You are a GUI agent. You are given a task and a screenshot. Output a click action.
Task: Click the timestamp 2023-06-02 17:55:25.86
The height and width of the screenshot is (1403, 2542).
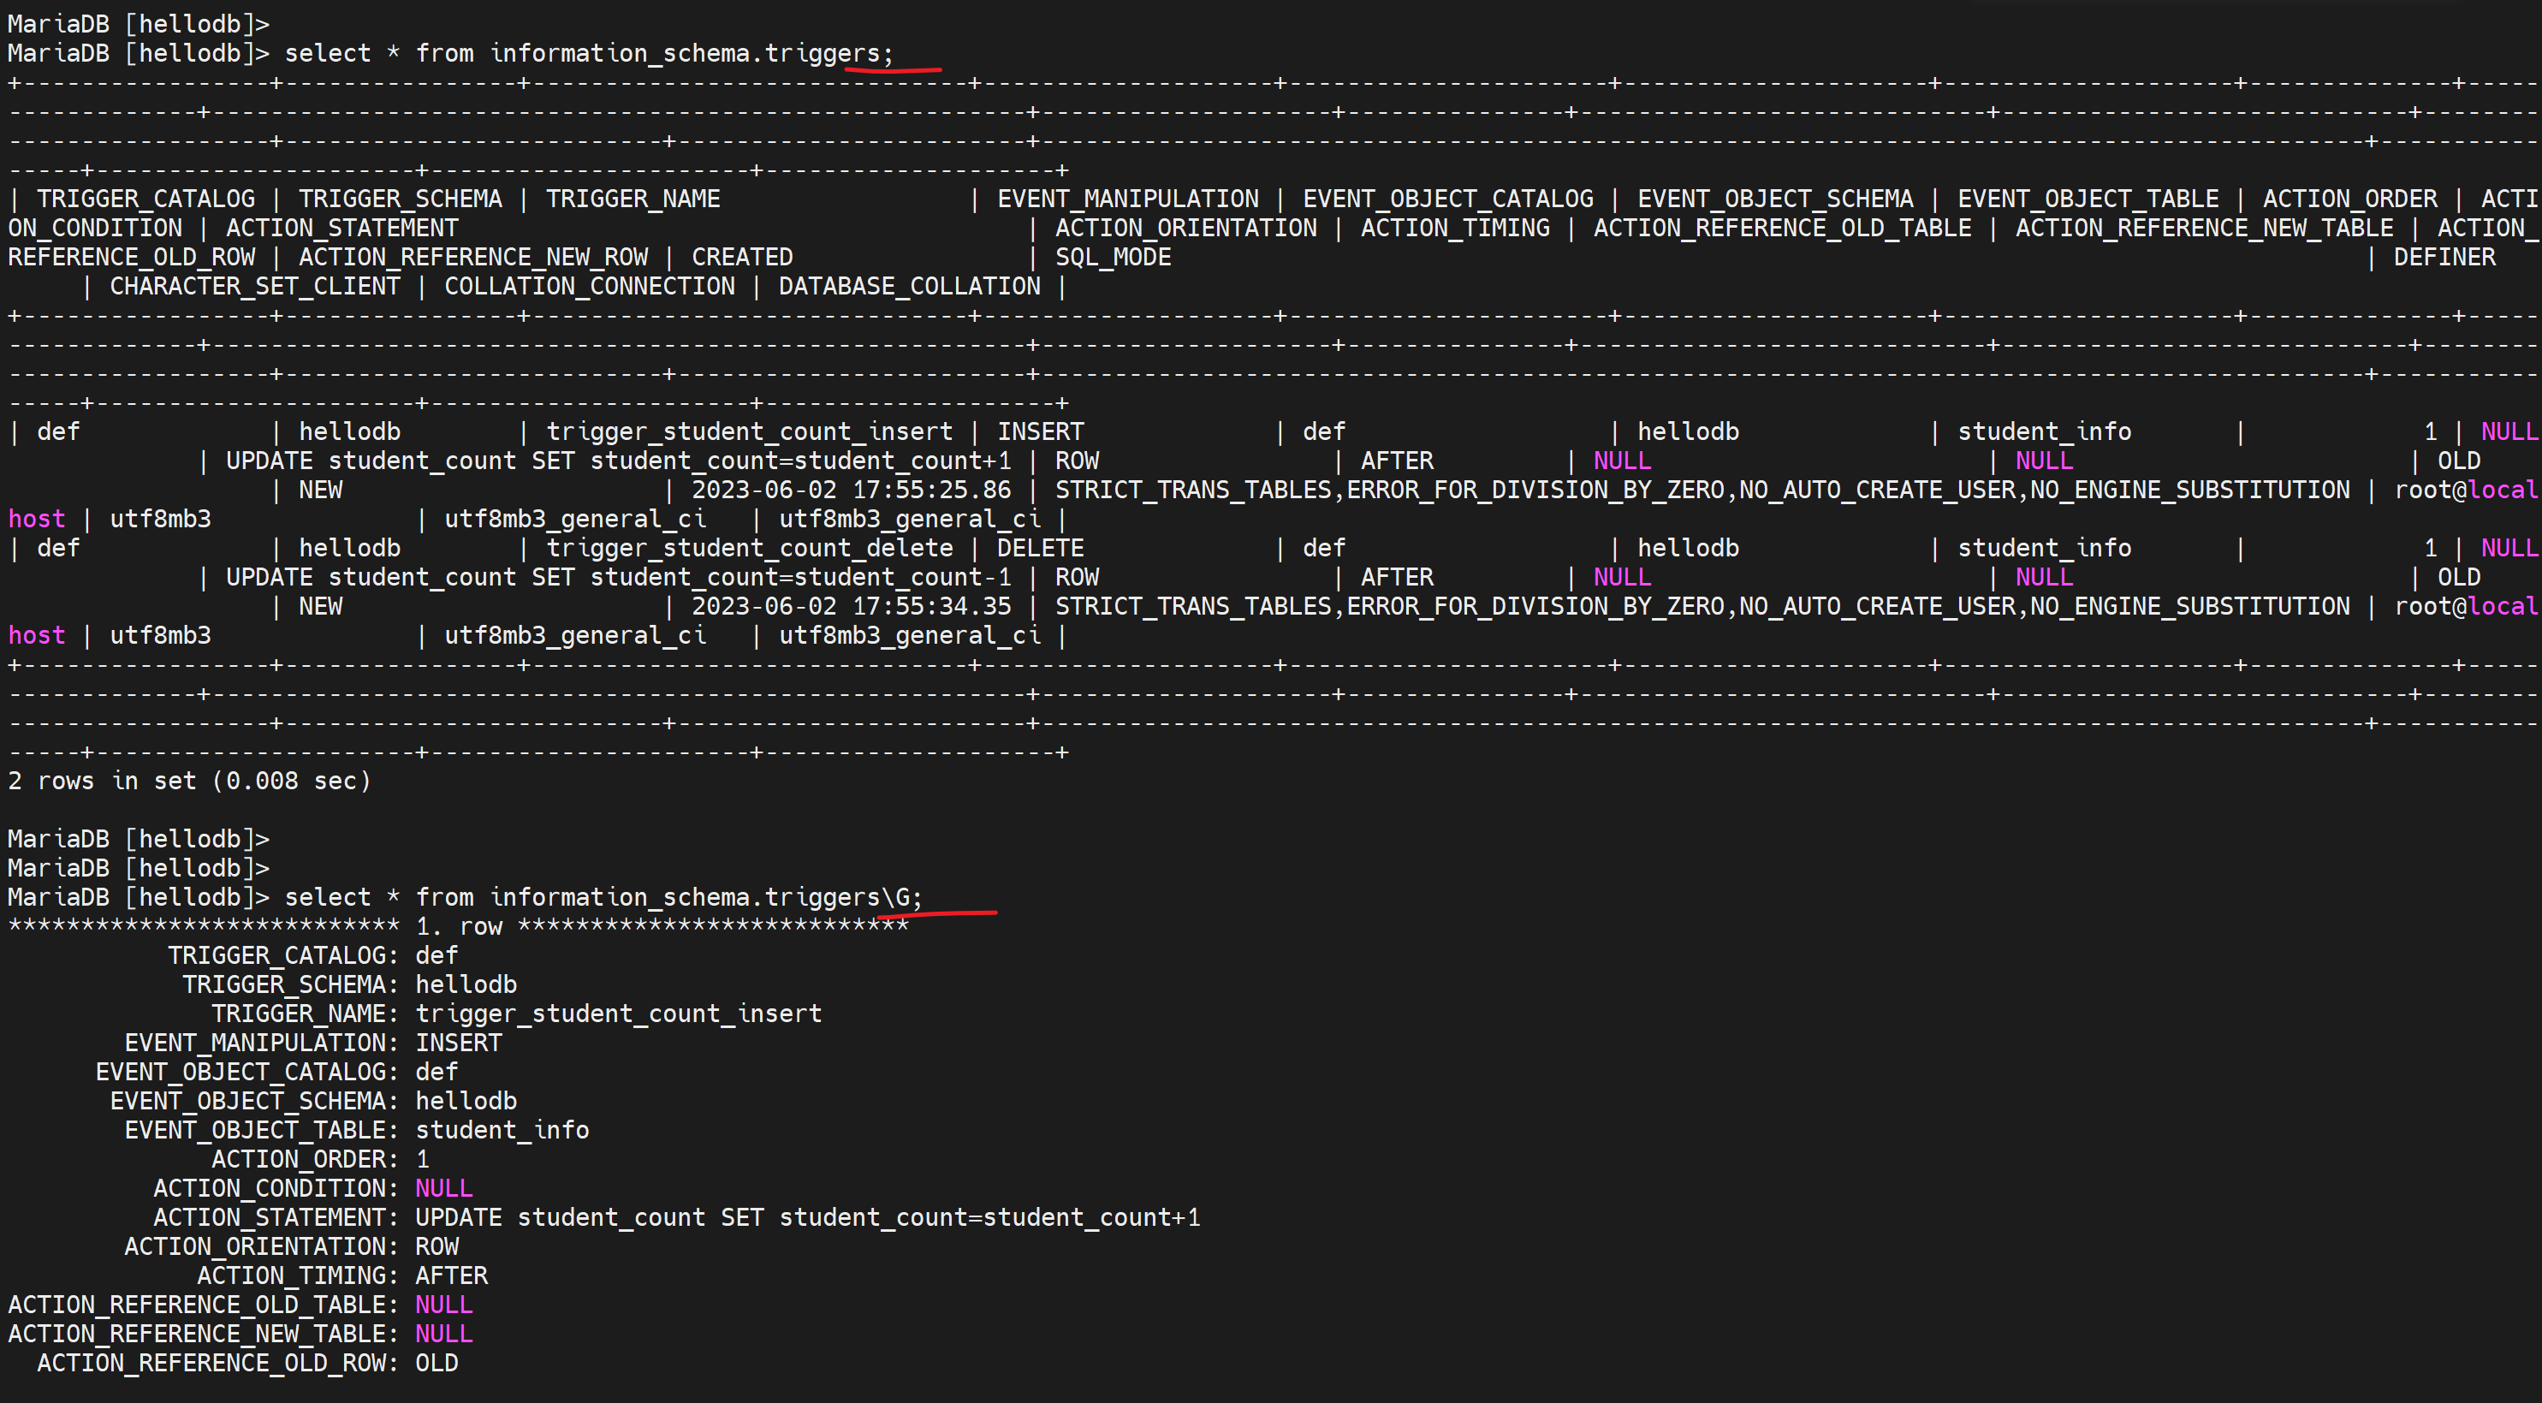pyautogui.click(x=851, y=490)
